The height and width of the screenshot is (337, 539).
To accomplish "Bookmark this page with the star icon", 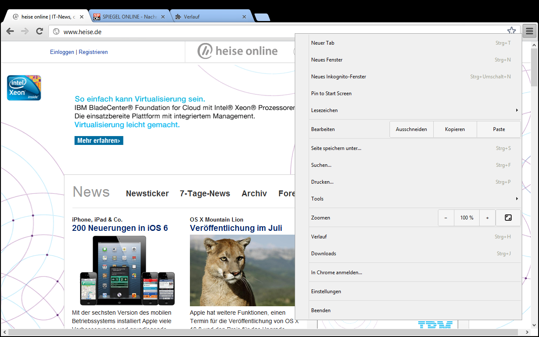I will pos(512,31).
